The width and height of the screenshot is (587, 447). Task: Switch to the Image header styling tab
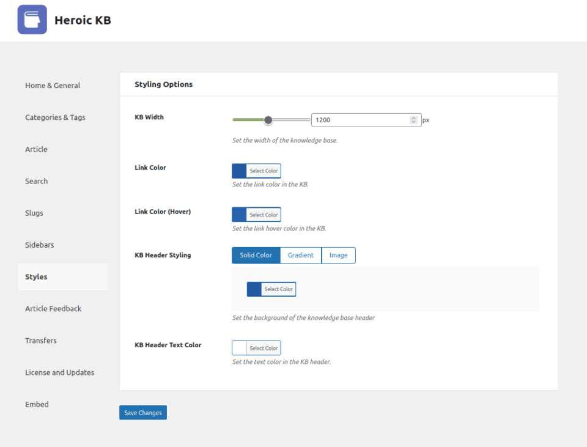pos(338,255)
